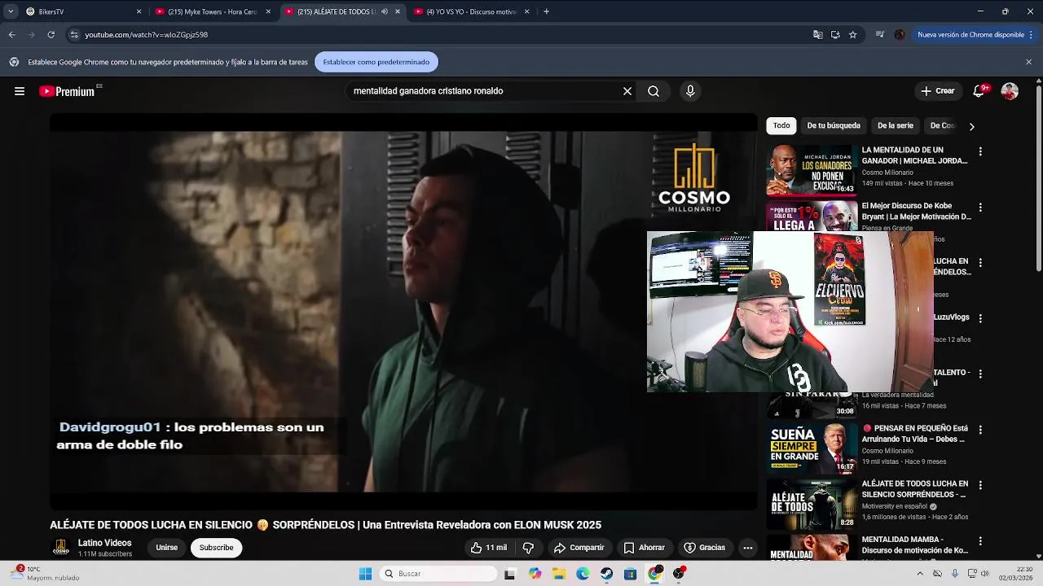View site information icon beside URL
Image resolution: width=1043 pixels, height=586 pixels.
74,35
